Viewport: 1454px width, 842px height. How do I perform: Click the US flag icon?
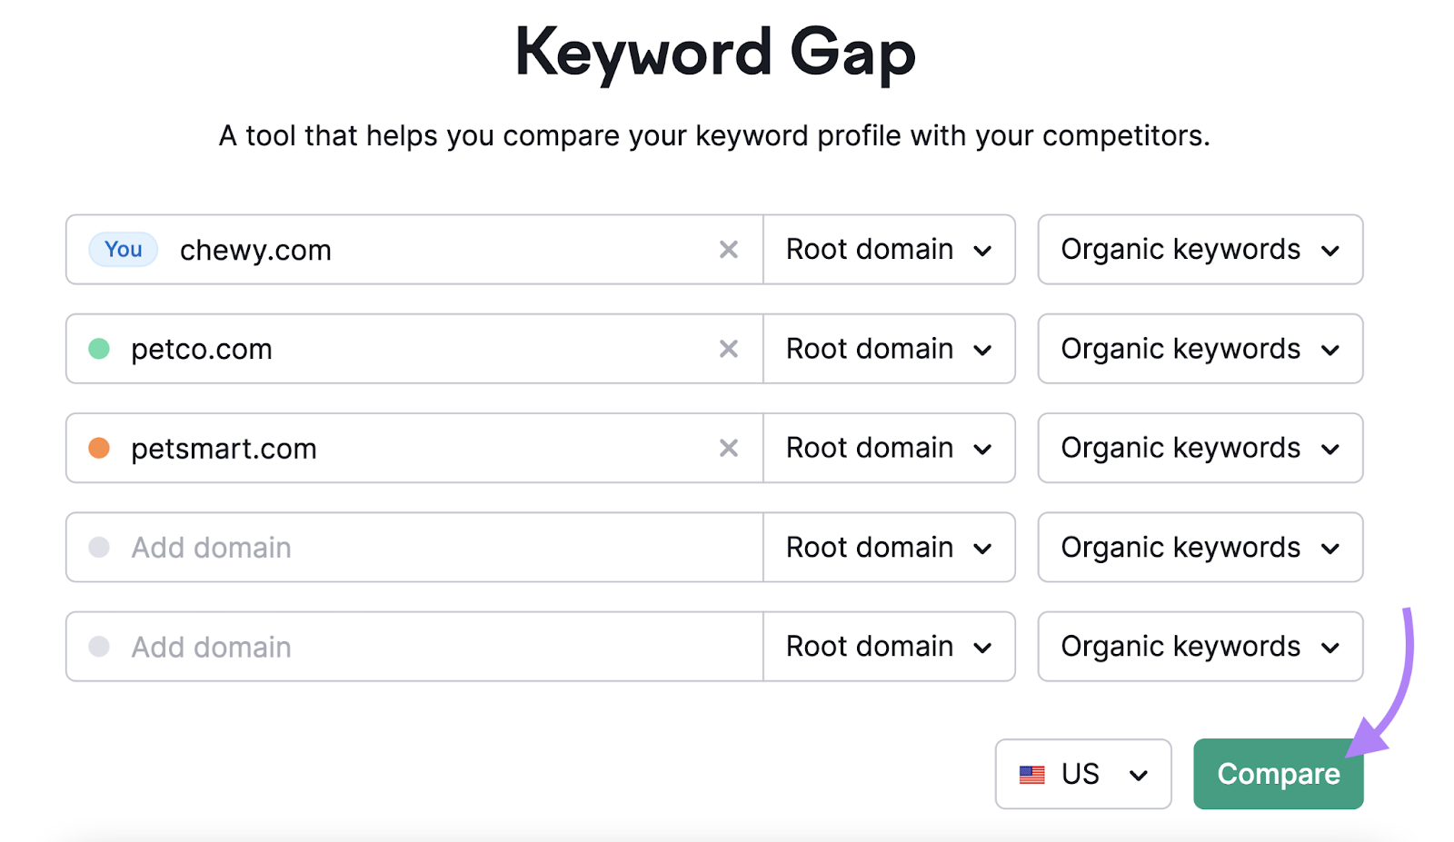[x=1033, y=774]
